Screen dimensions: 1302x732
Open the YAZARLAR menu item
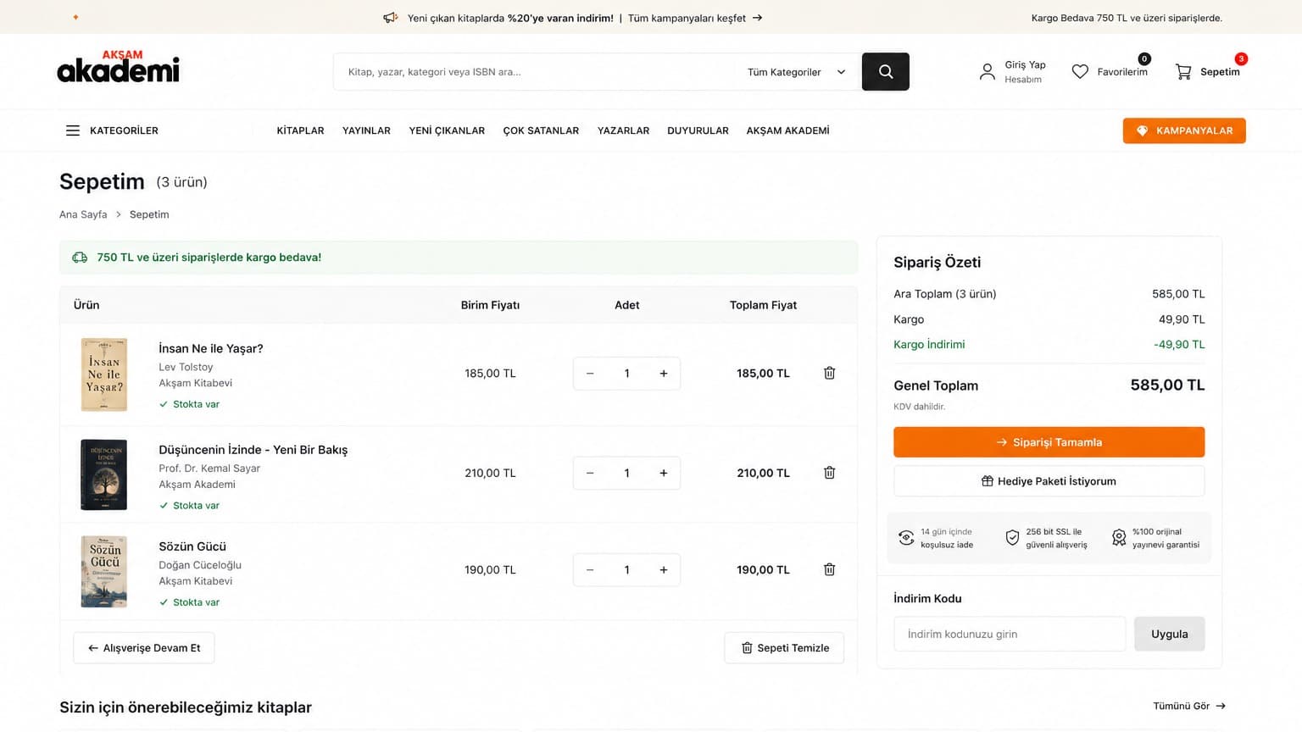(x=623, y=130)
